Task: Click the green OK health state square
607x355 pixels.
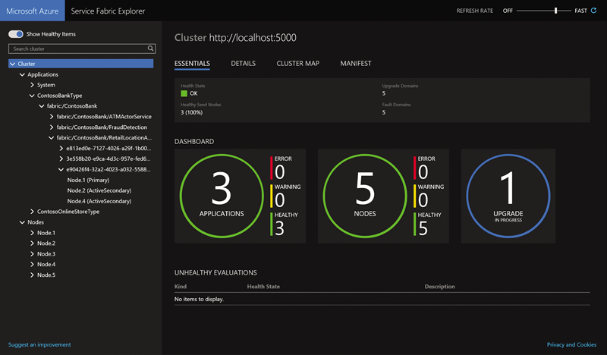Action: (x=184, y=93)
